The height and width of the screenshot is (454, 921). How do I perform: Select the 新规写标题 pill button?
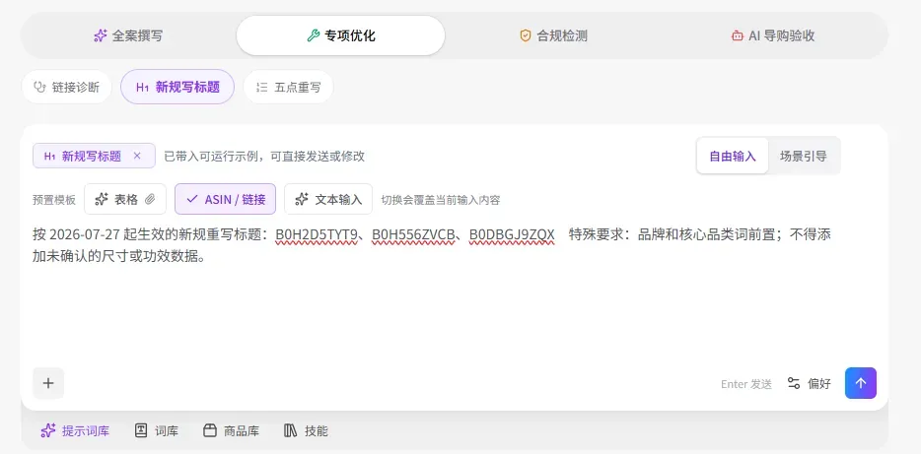177,88
